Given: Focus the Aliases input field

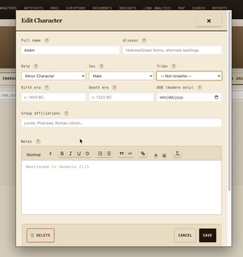Looking at the screenshot, I should coord(172,50).
